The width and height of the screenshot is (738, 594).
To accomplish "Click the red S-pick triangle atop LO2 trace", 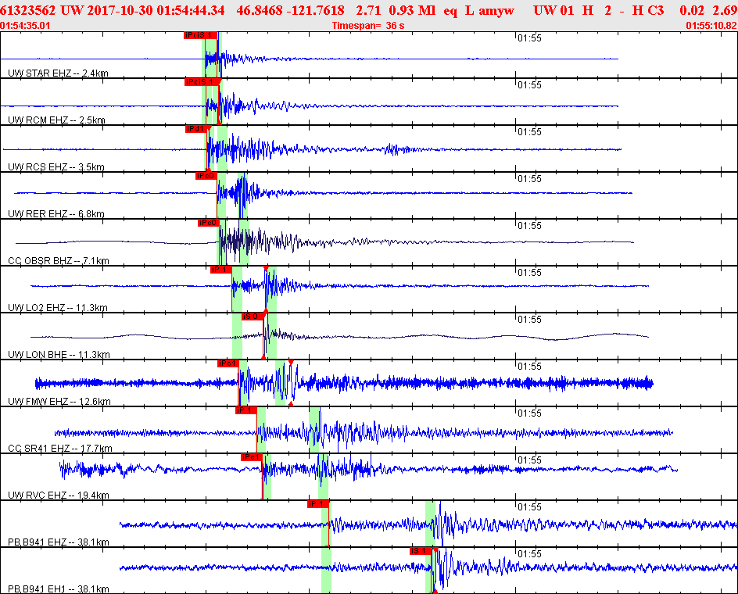I will (x=266, y=268).
